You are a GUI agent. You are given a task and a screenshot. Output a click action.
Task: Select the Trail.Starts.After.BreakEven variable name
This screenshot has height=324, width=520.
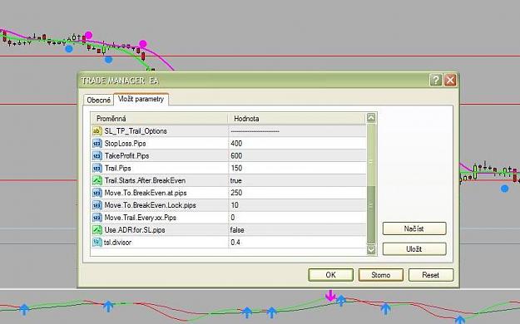(145, 180)
